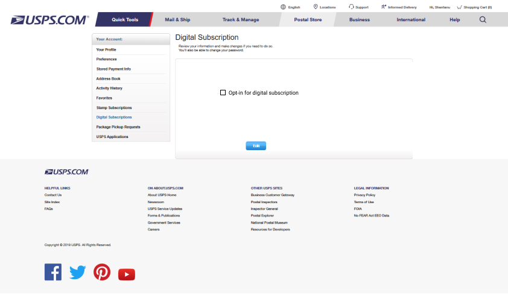This screenshot has height=296, width=508.
Task: Click FAQs footer link
Action: (x=49, y=209)
